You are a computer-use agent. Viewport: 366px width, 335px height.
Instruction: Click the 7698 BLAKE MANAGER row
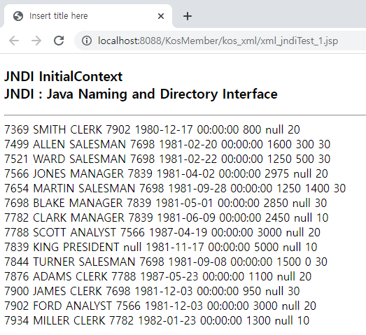pyautogui.click(x=165, y=203)
